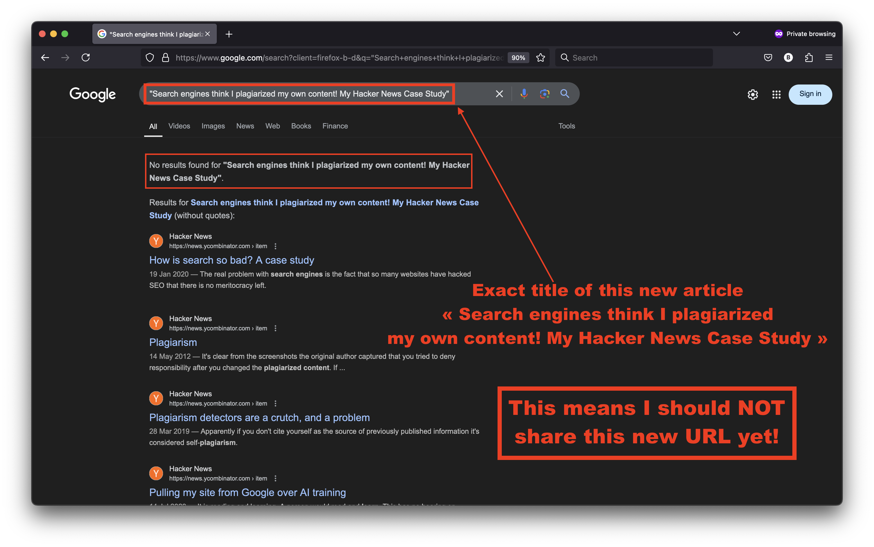
Task: Switch to the Books tab
Action: [301, 126]
